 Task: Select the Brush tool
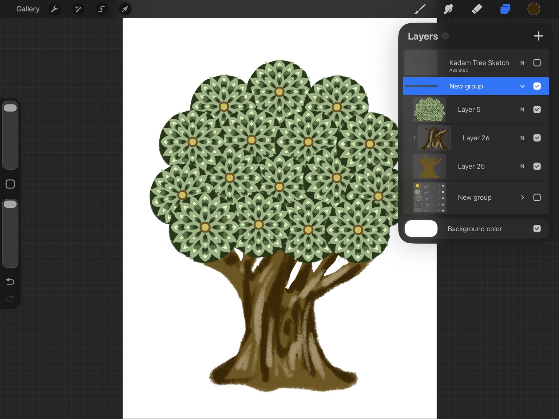pyautogui.click(x=420, y=9)
